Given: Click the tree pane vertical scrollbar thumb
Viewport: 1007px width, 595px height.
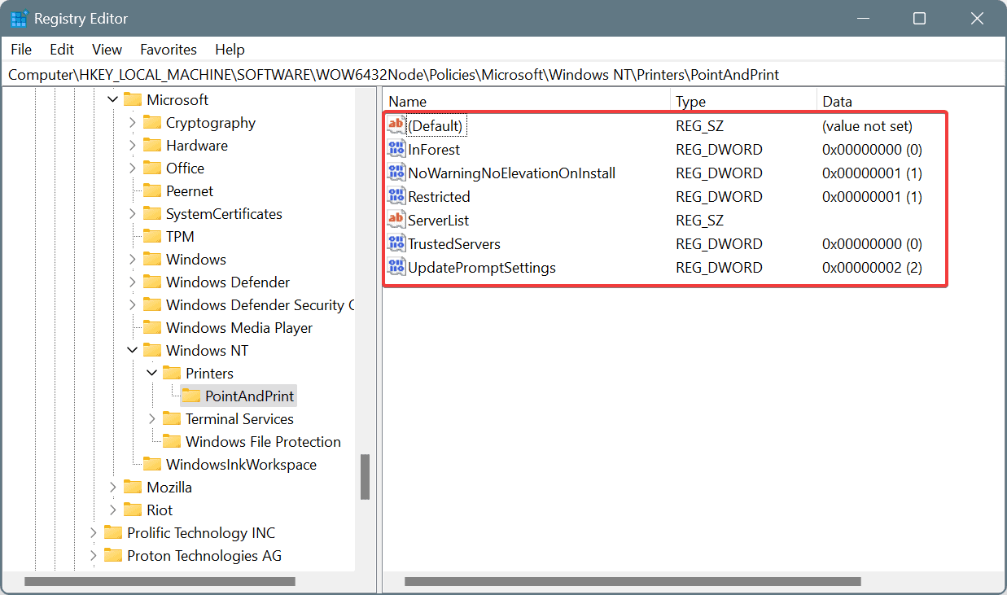Looking at the screenshot, I should click(366, 476).
